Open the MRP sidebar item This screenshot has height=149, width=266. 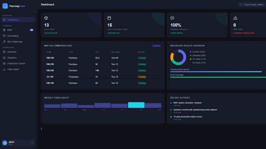point(18,30)
